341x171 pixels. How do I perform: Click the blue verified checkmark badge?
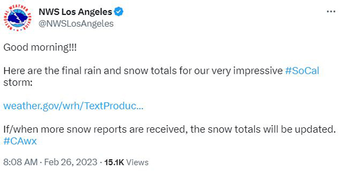coord(118,11)
